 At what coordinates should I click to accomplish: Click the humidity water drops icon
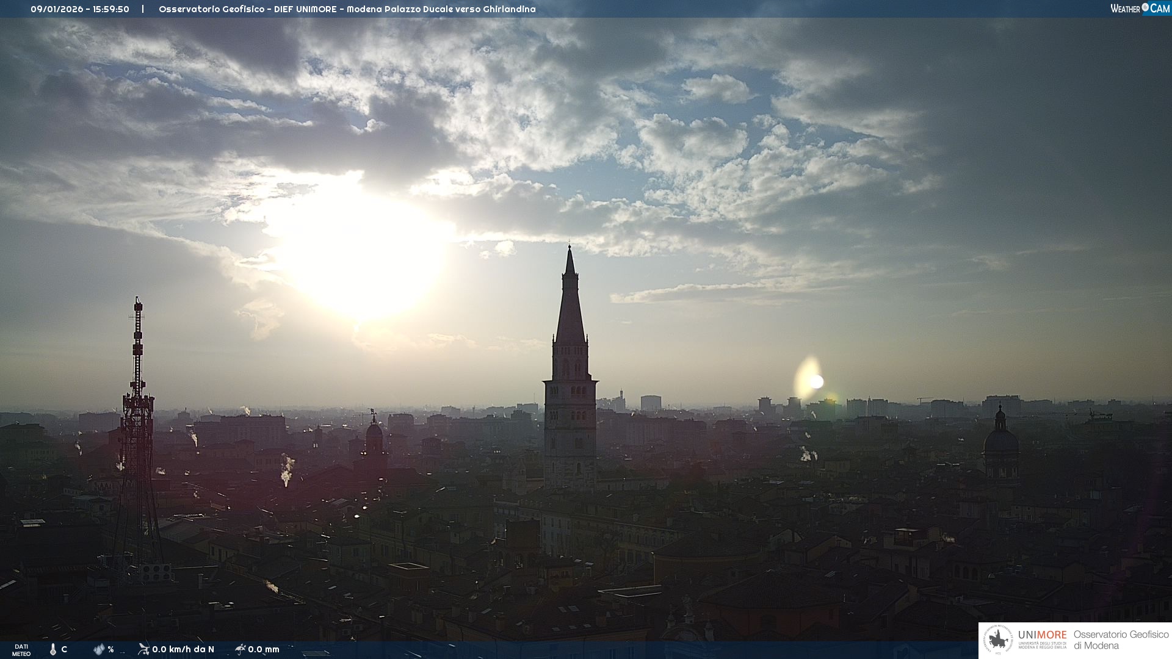pos(99,649)
